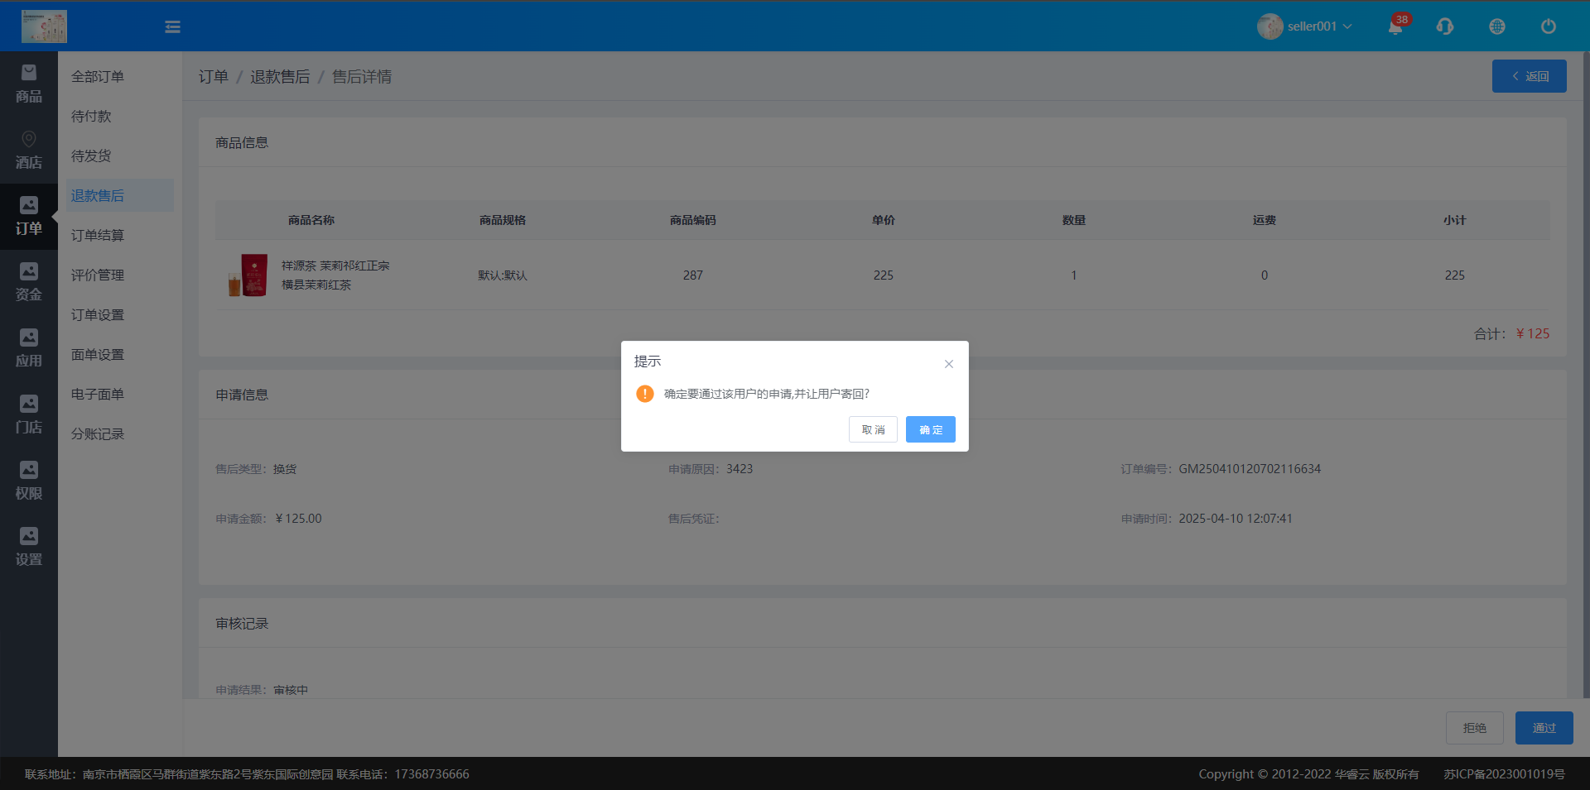Screen dimensions: 1590x790
Task: Click the 退款售后 breadcrumb link
Action: (280, 77)
